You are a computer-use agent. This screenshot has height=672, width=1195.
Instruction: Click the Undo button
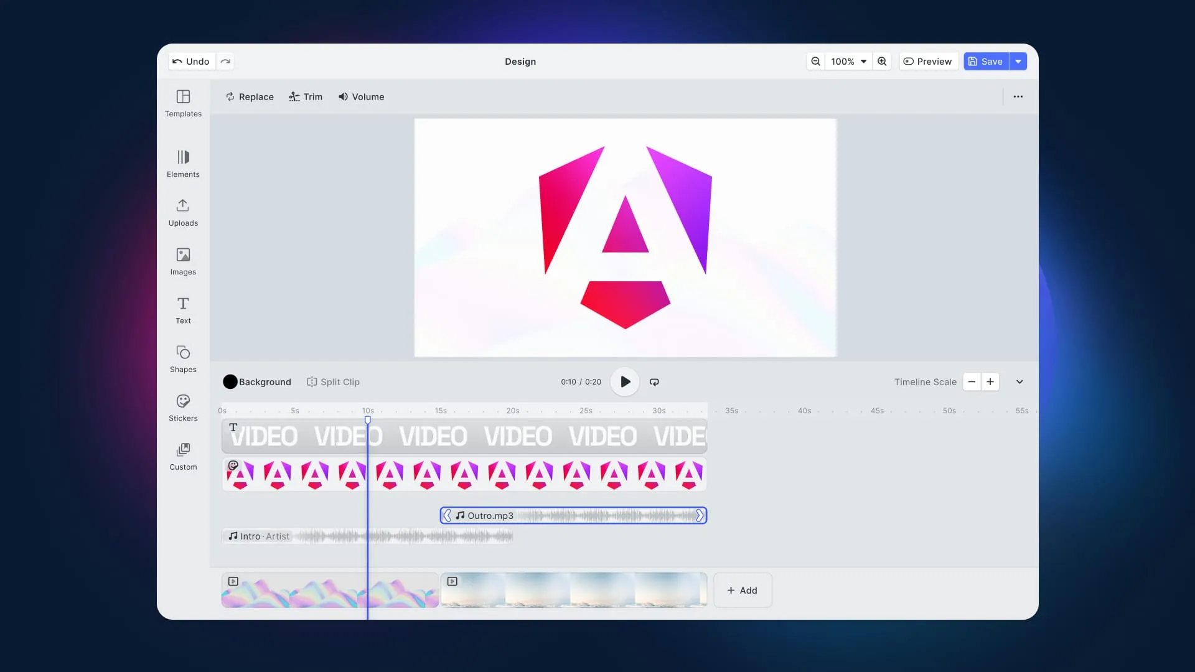(192, 61)
